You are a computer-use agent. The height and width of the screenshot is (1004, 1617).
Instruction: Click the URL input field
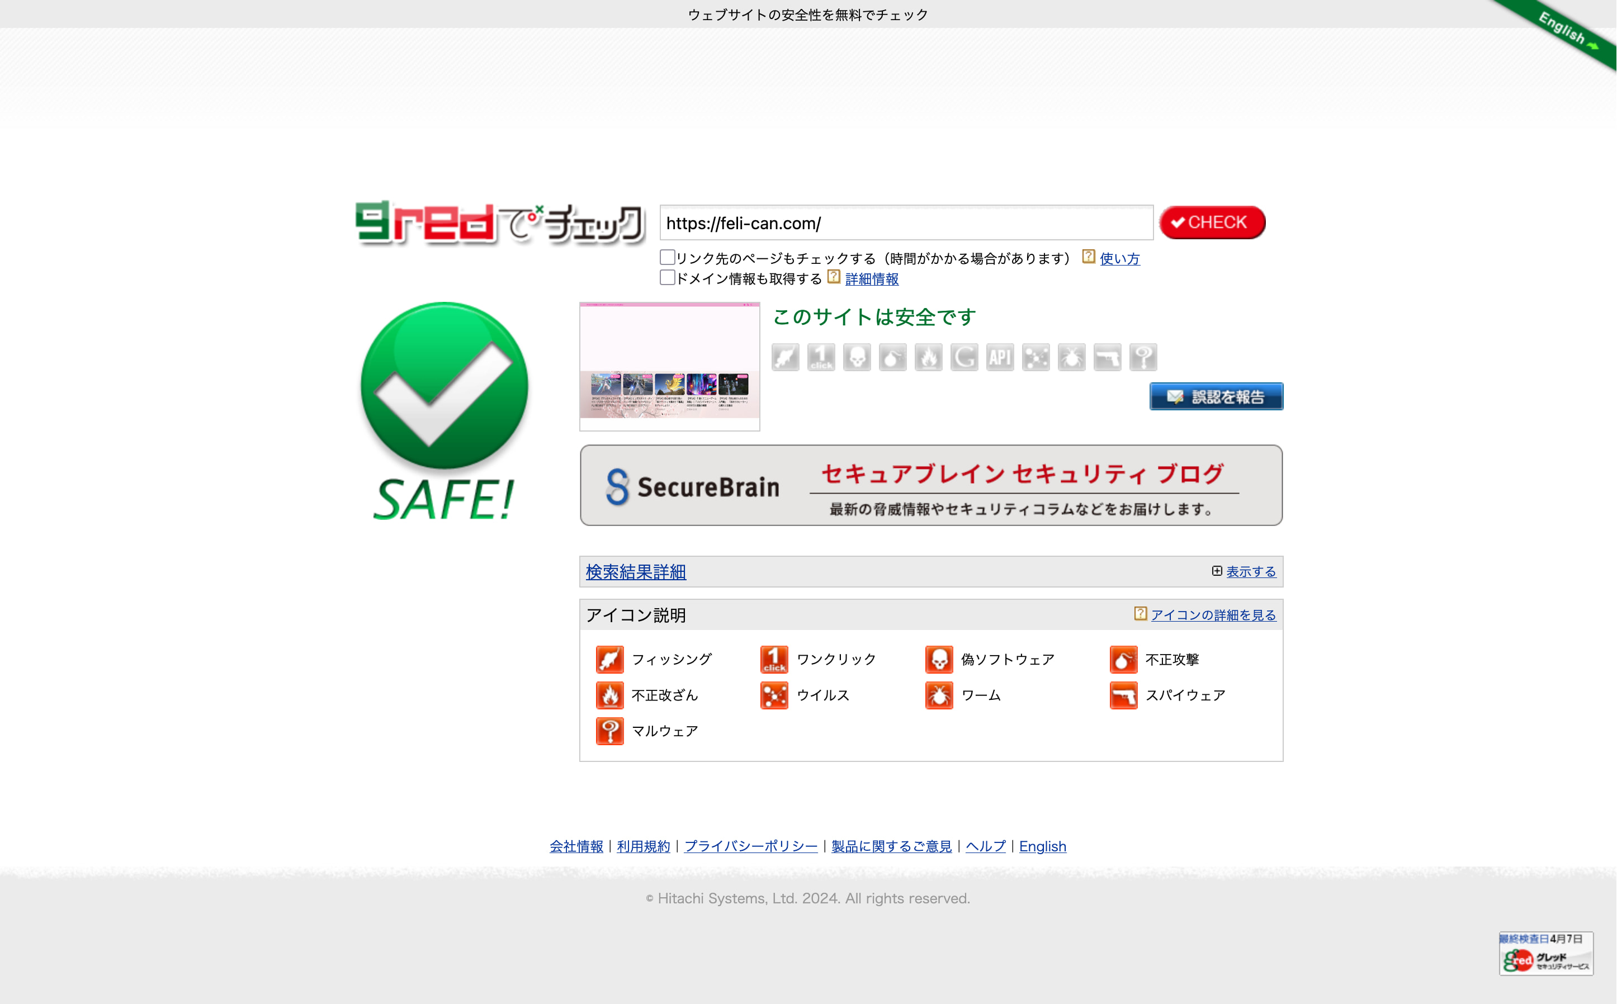[906, 223]
